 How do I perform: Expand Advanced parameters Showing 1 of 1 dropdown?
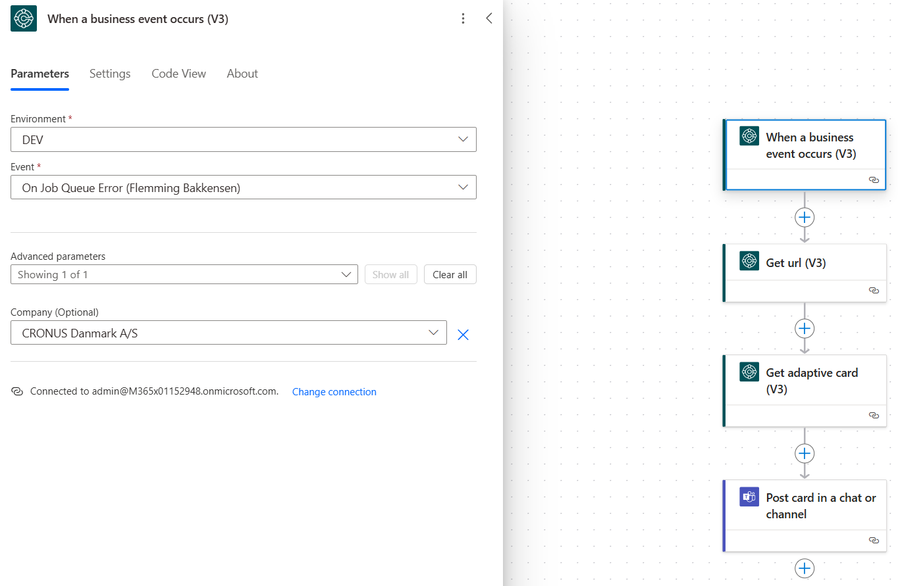tap(184, 274)
